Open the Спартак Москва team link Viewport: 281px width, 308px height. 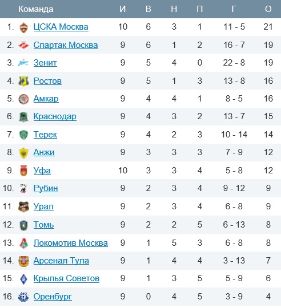pyautogui.click(x=66, y=45)
